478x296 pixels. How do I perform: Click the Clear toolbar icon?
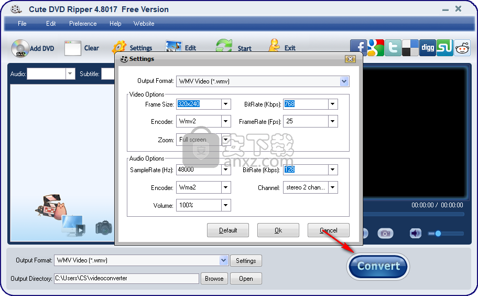[72, 48]
